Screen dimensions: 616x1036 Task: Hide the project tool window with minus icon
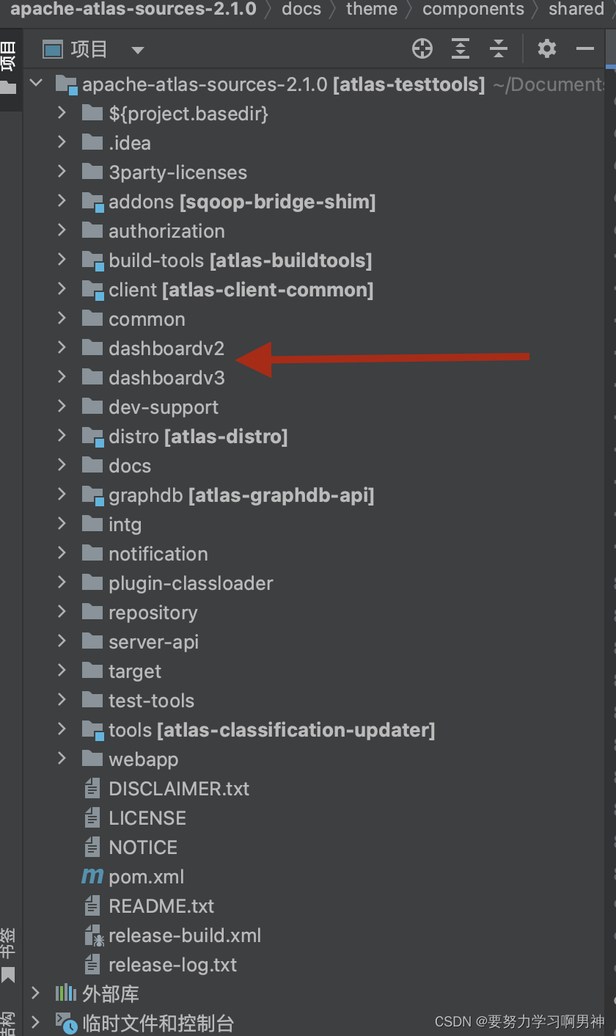click(x=584, y=48)
